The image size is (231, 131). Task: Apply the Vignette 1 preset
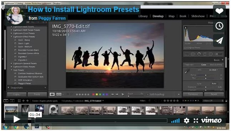23,57
